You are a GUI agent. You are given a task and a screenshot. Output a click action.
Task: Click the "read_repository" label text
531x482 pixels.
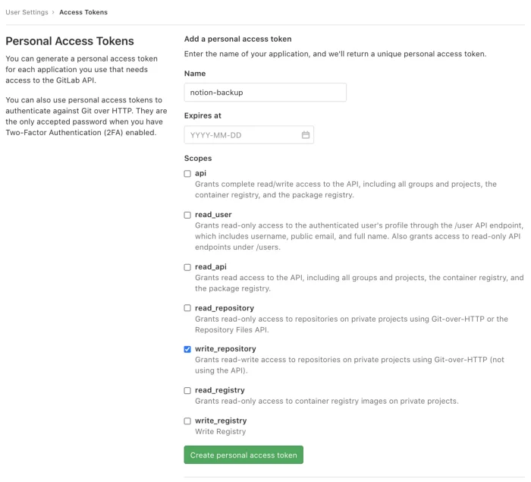225,308
